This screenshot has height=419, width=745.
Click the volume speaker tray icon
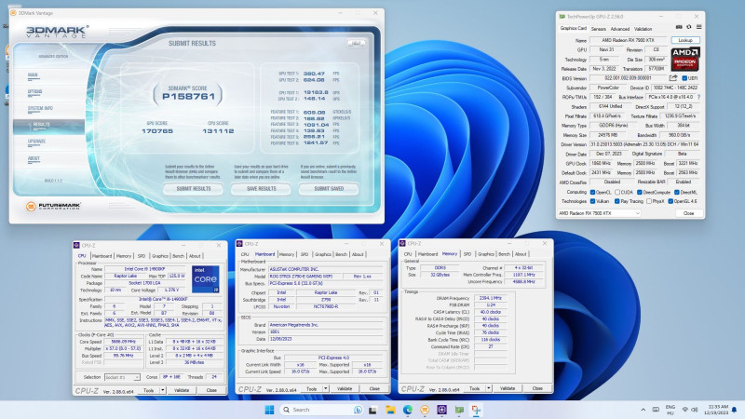tap(695, 410)
